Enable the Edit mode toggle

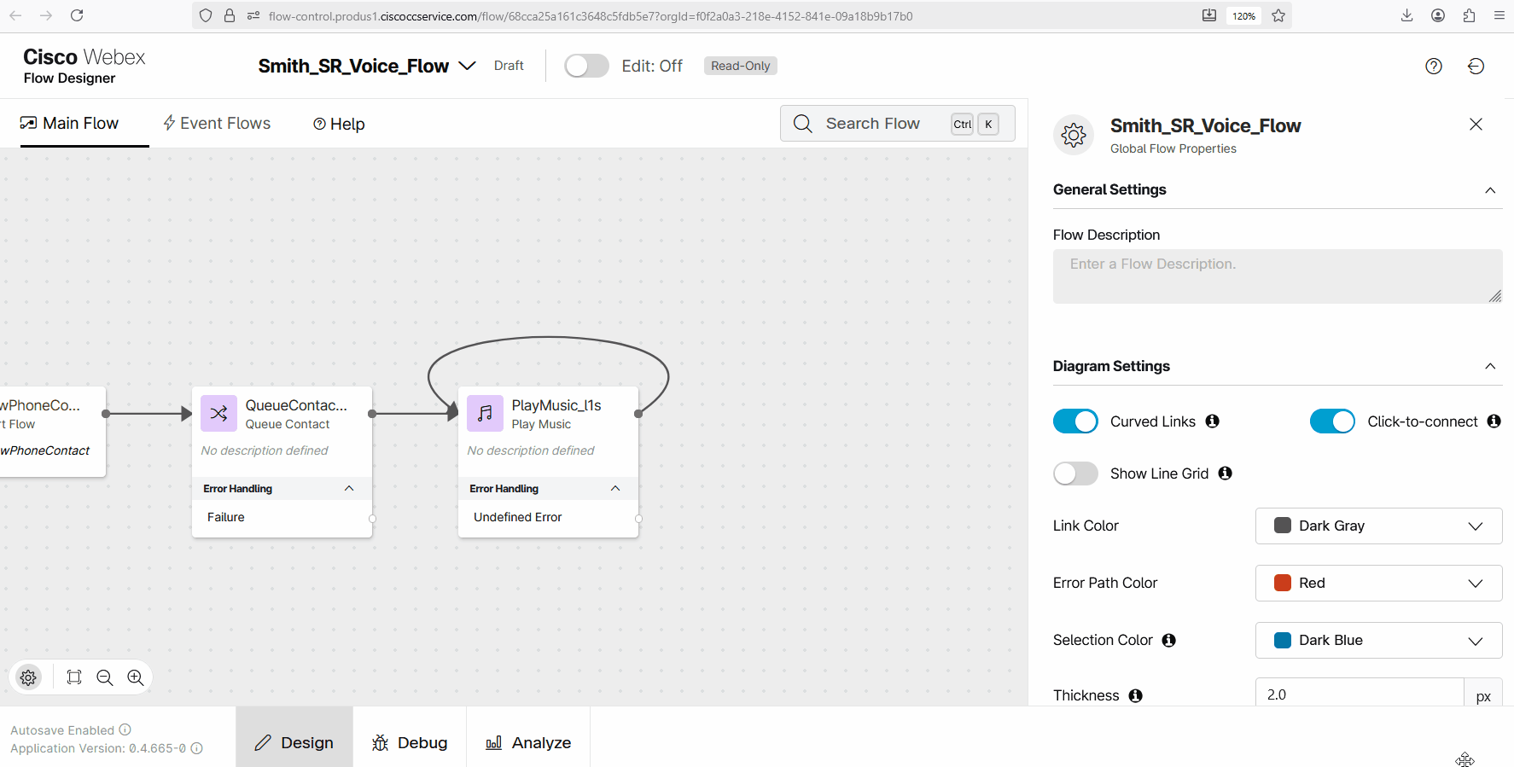point(586,66)
